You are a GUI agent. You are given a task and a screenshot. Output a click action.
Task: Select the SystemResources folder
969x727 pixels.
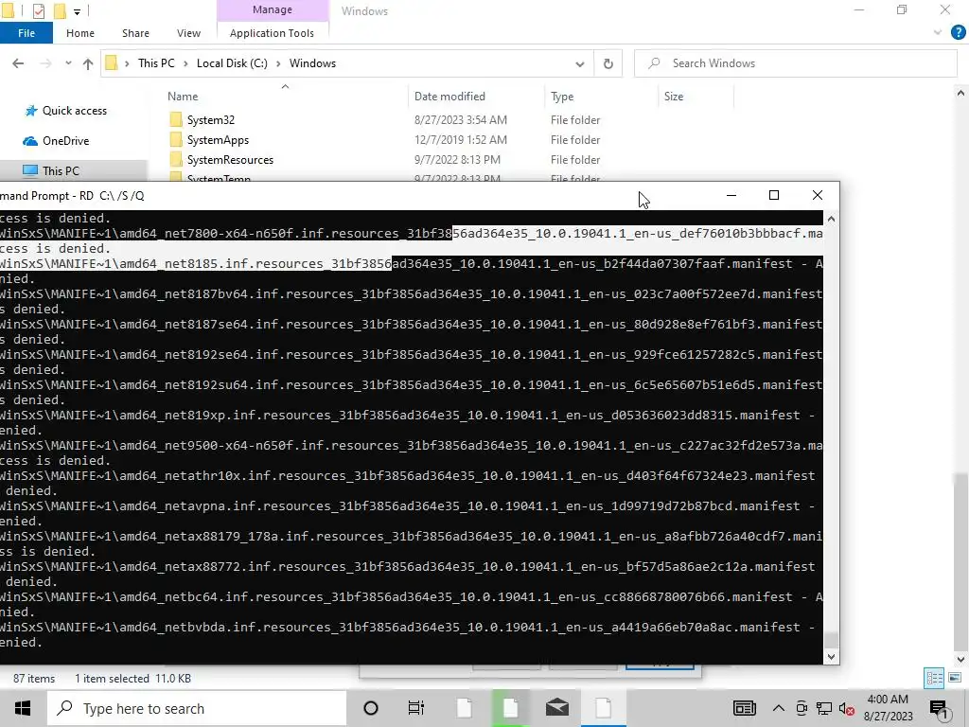tap(231, 159)
